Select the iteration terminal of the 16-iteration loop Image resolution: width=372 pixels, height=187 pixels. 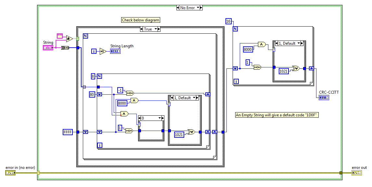(x=236, y=81)
